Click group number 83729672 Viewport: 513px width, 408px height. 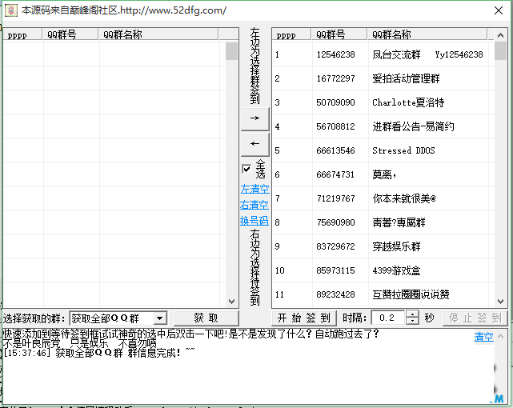[335, 246]
